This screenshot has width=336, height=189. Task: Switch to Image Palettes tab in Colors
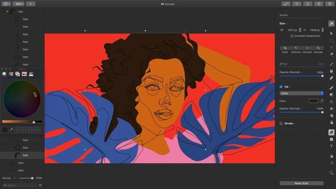[24, 74]
